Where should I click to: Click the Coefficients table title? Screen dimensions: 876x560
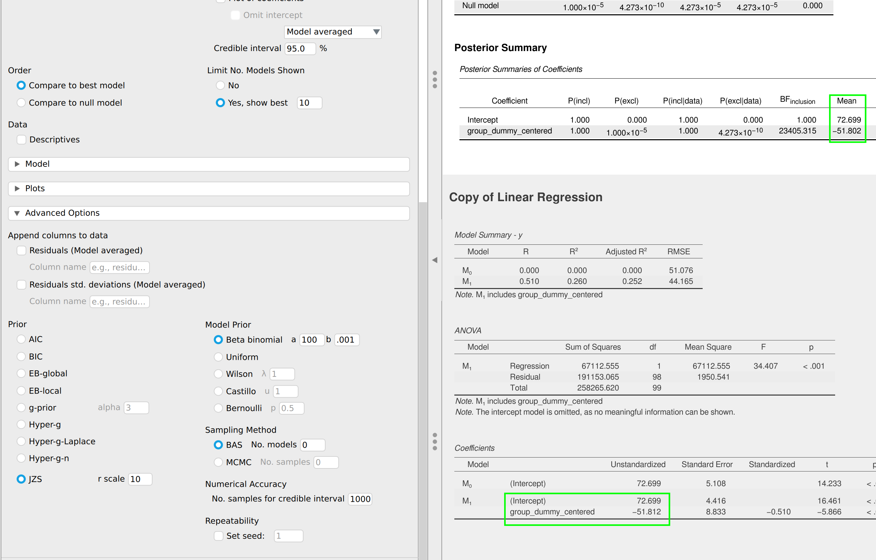(474, 448)
